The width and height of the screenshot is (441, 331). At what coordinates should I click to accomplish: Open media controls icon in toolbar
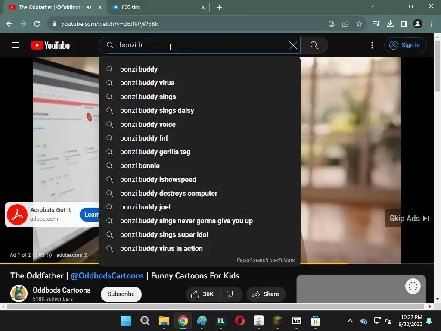click(x=376, y=24)
